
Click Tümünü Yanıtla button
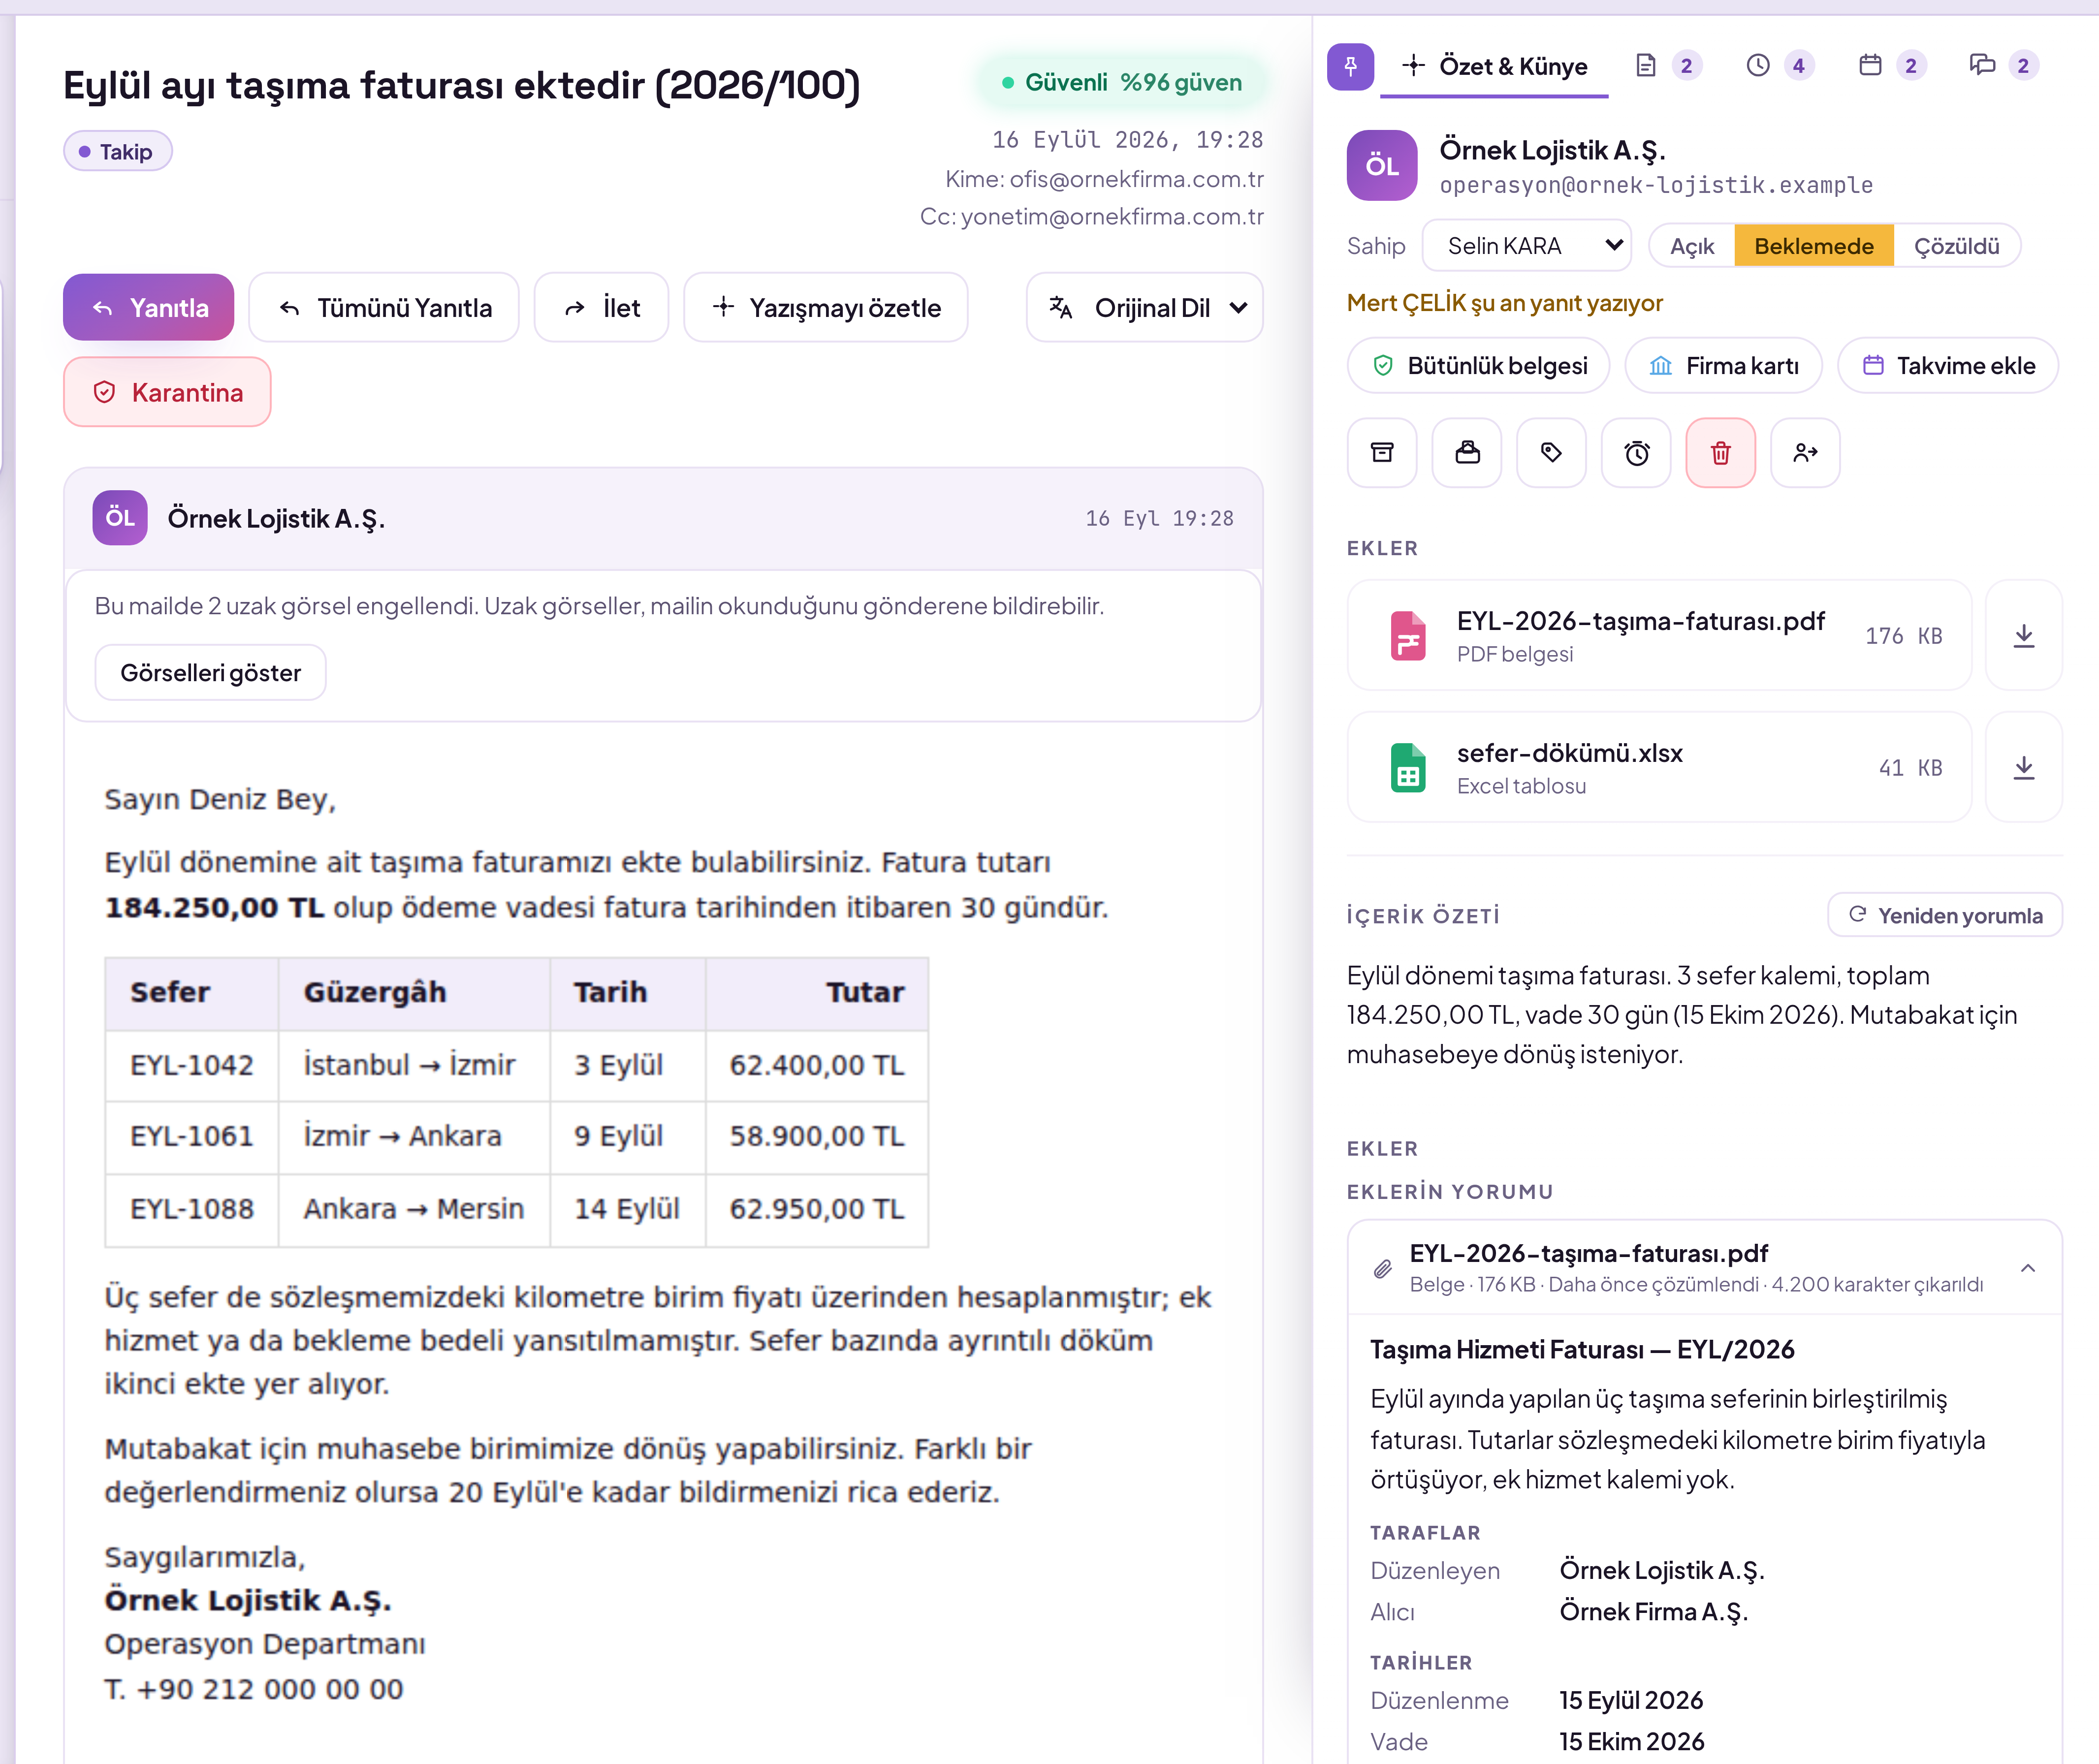384,308
